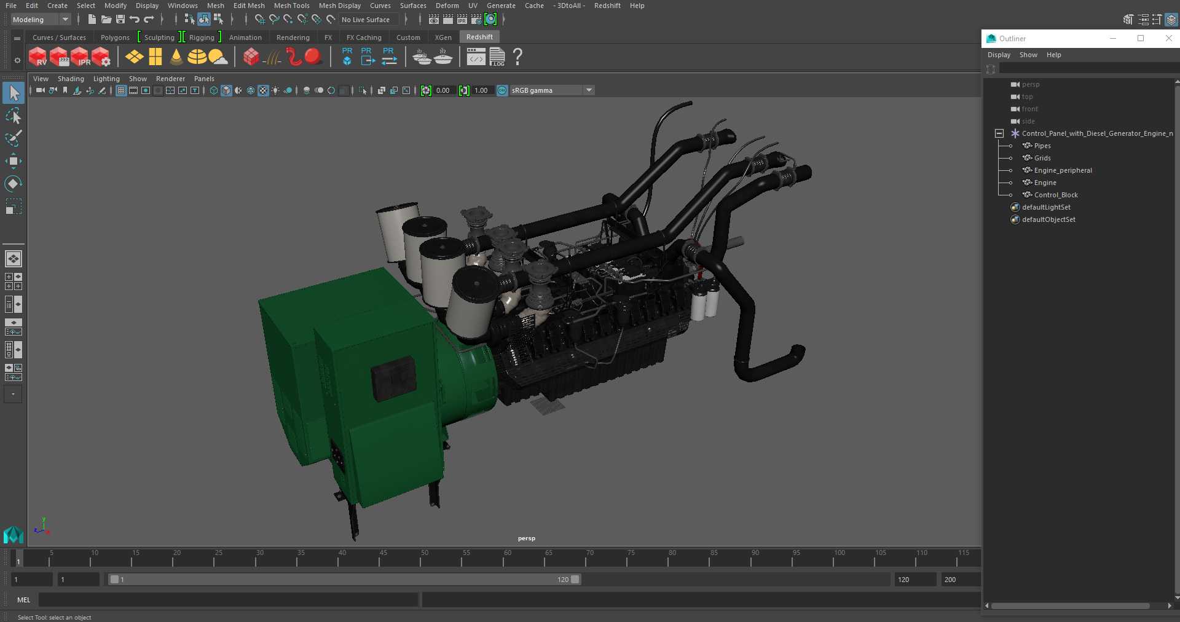Create Redshift area light from shelf
The height and width of the screenshot is (622, 1180).
click(x=134, y=57)
